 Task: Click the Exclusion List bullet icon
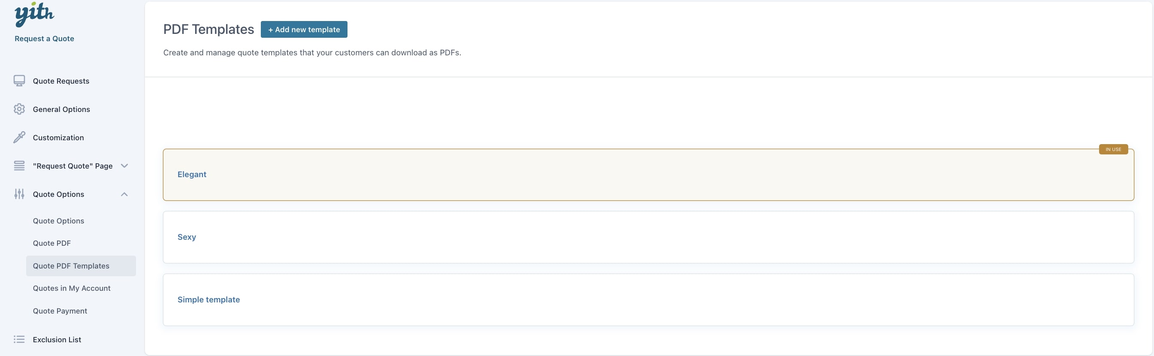(x=19, y=339)
